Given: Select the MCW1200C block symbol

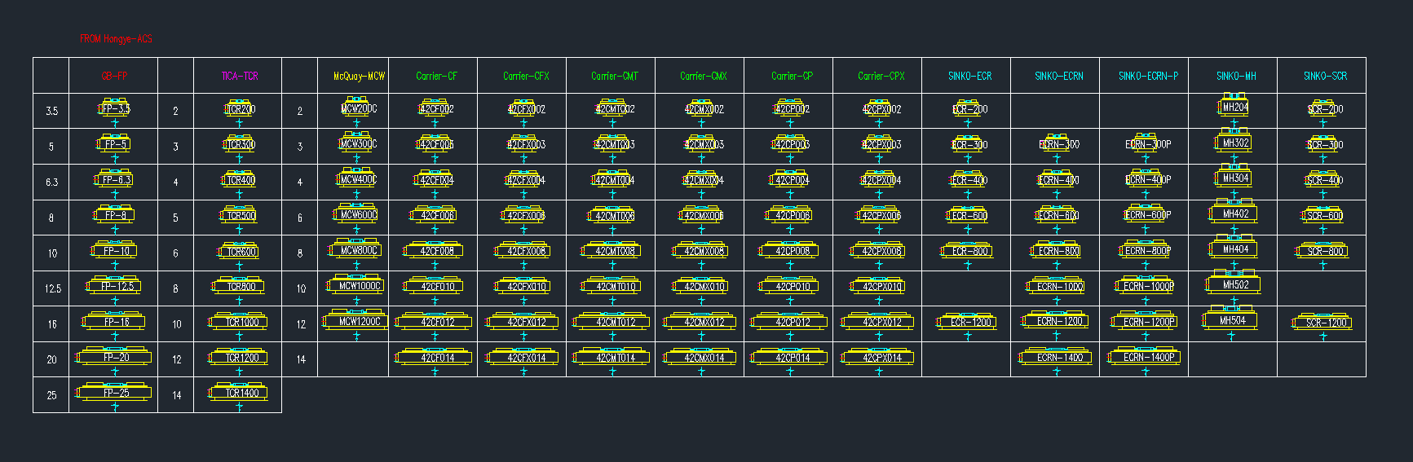Looking at the screenshot, I should (359, 321).
